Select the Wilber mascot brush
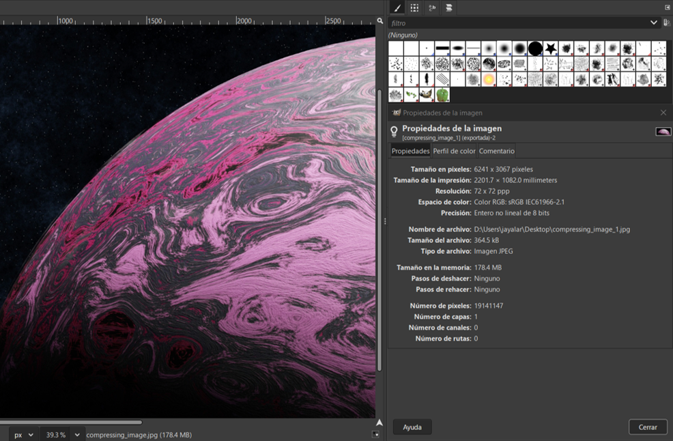The height and width of the screenshot is (441, 673). click(427, 94)
